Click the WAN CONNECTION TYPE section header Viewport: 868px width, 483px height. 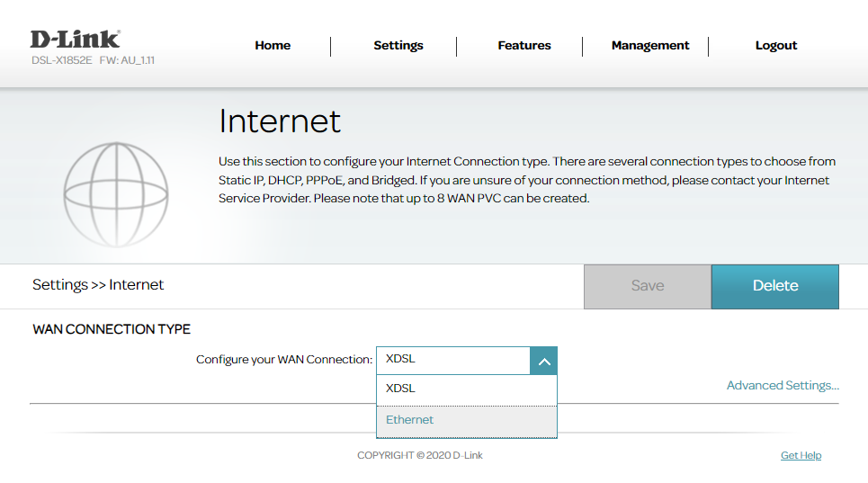(x=112, y=330)
